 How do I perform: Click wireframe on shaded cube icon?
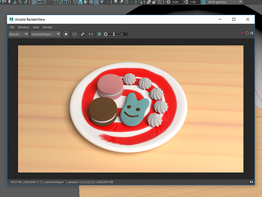pyautogui.click(x=91, y=2)
